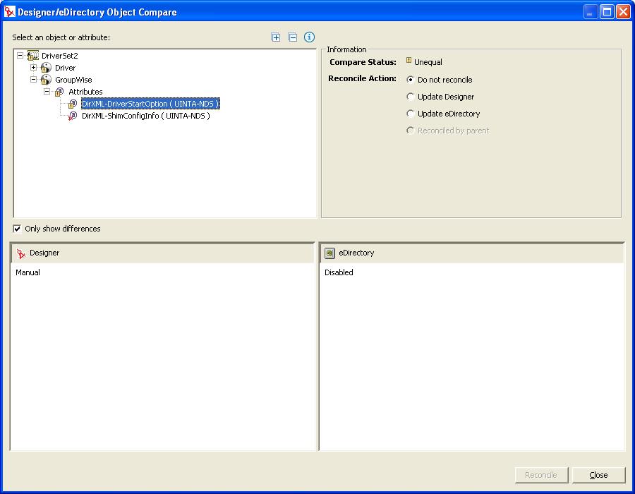
Task: Click the Unequal status icon
Action: point(409,61)
